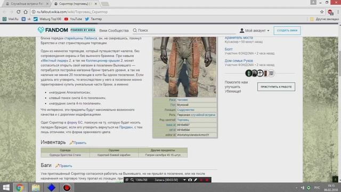Open the старейшины Лайонса link
The width and height of the screenshot is (341, 192).
click(80, 38)
